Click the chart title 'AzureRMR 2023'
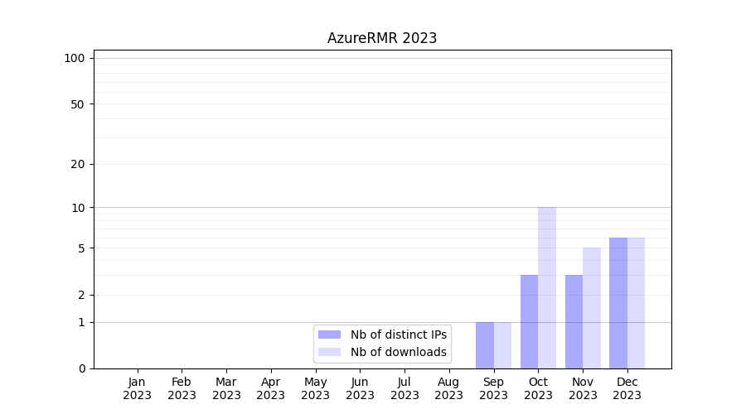The height and width of the screenshot is (414, 746). [x=382, y=38]
